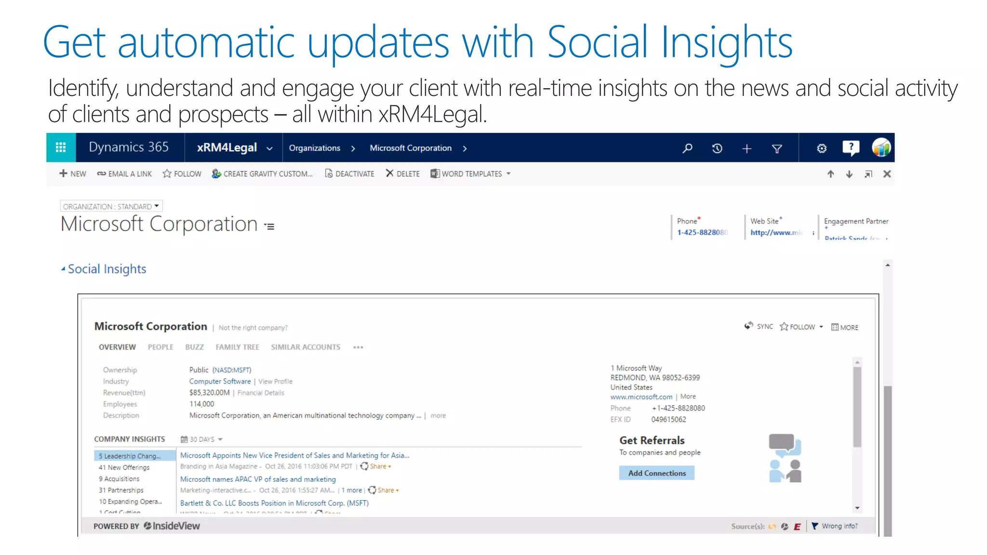This screenshot has height=555, width=987.
Task: Collapse the Social Insights section
Action: [x=63, y=269]
